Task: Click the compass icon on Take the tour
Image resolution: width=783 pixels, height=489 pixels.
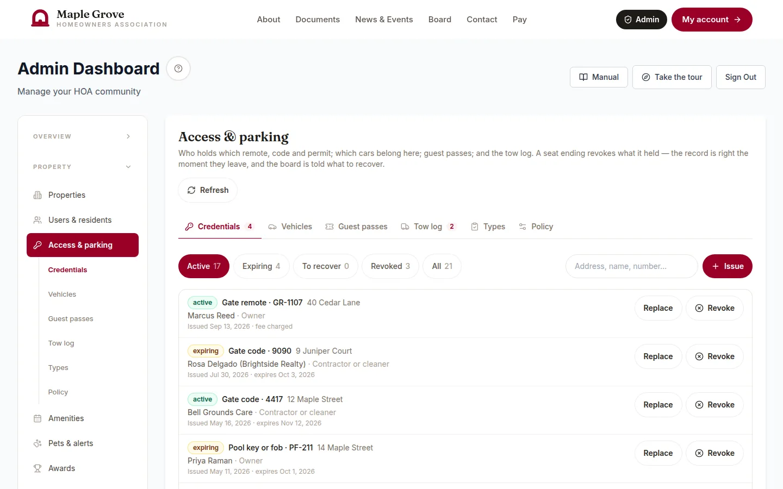Action: [x=646, y=77]
